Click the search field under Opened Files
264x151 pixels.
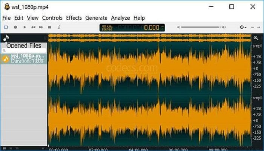[24, 50]
